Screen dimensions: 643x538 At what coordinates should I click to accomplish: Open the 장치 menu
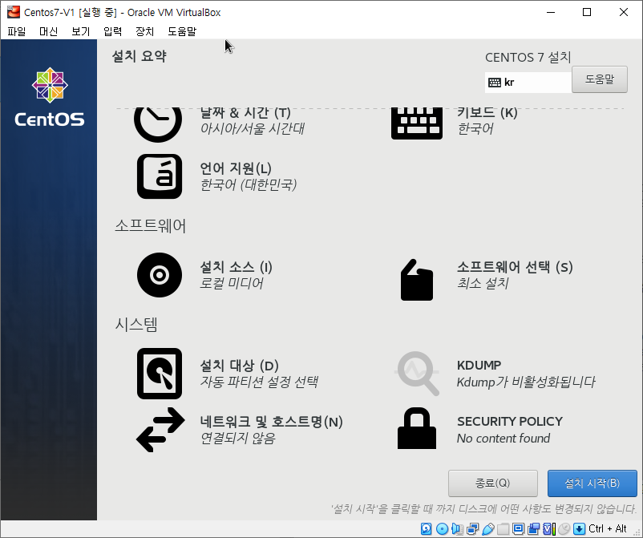point(144,31)
